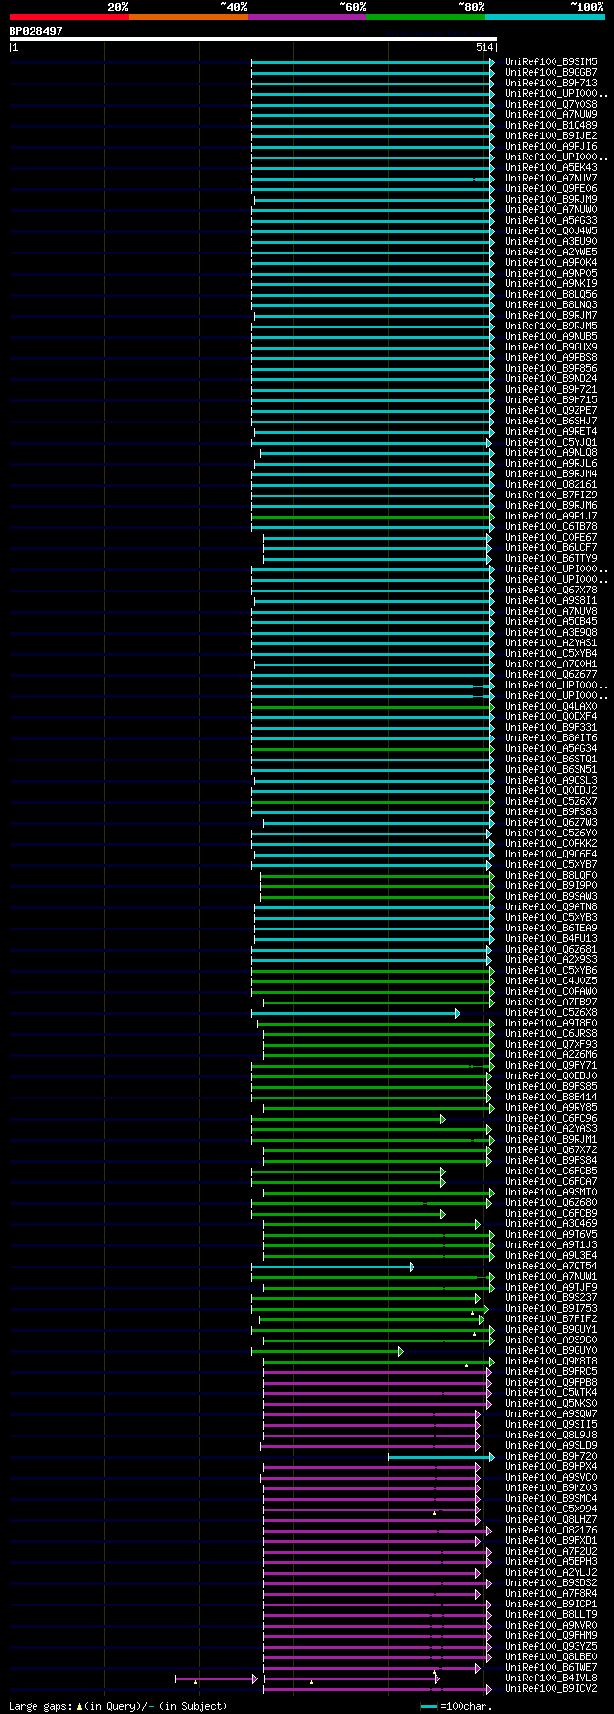
Task: Select the UniRef100_B9MZ03 label
Action: point(551,1487)
